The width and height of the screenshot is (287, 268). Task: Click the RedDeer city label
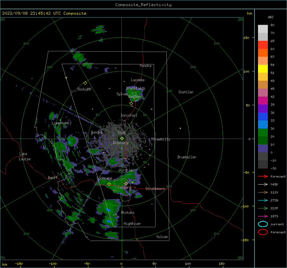click(x=135, y=97)
